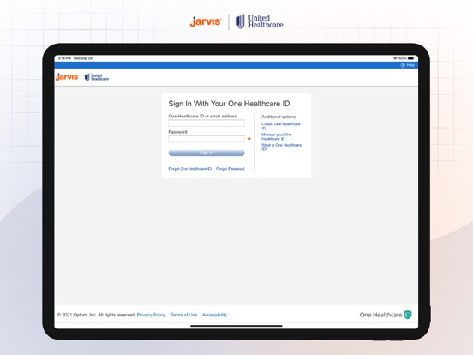Click the Wi-Fi icon in status bar

[395, 58]
